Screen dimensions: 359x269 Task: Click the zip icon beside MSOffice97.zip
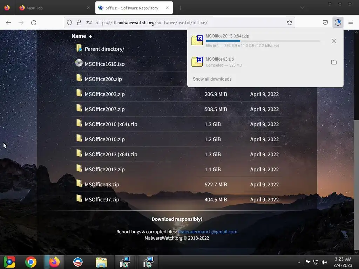79,198
